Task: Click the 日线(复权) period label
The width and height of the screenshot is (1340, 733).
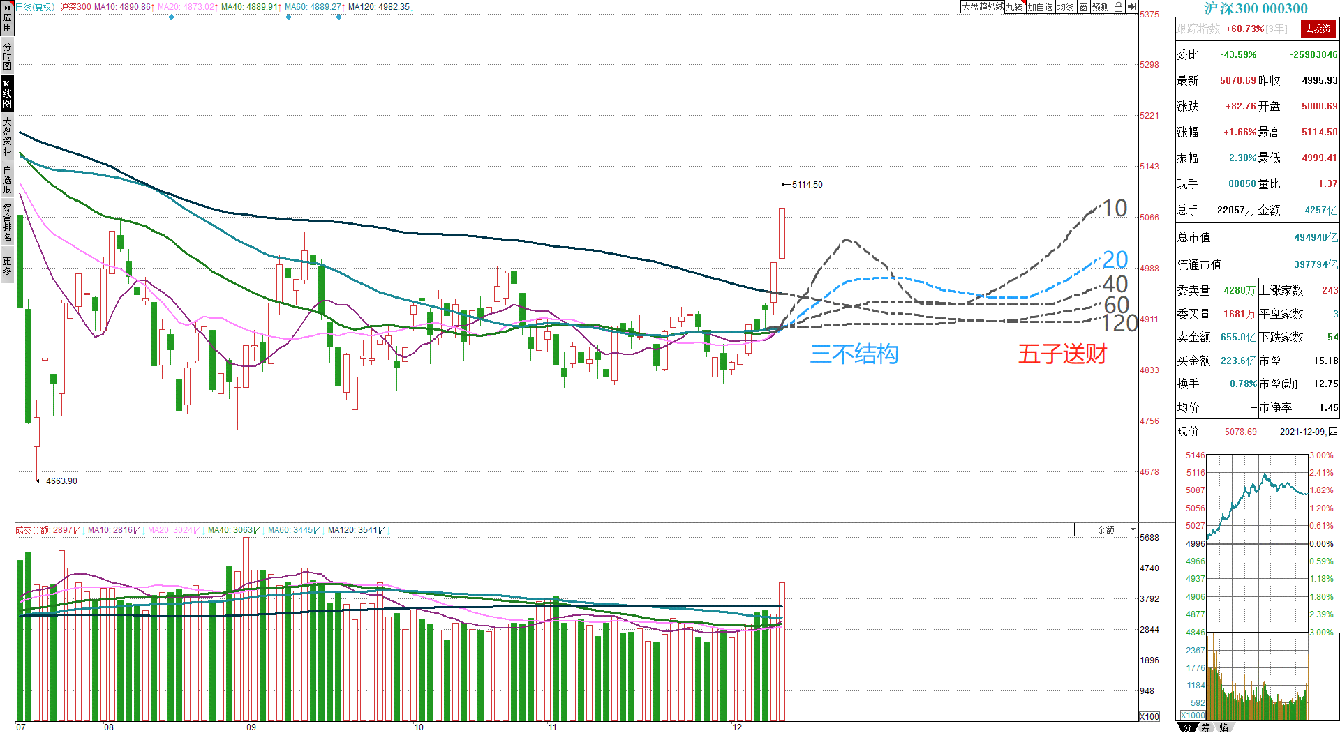Action: 35,7
